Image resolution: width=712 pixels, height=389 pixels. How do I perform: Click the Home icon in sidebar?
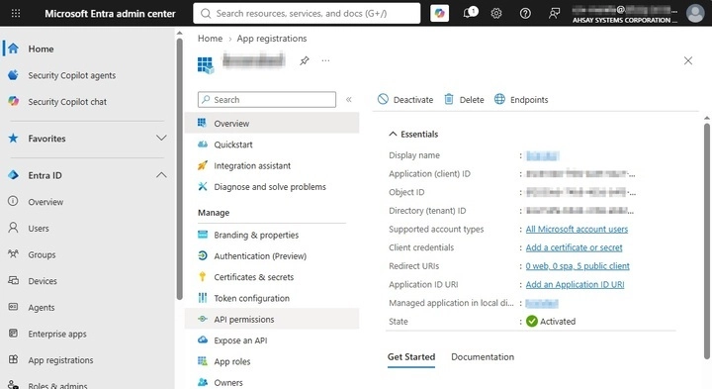pyautogui.click(x=13, y=49)
